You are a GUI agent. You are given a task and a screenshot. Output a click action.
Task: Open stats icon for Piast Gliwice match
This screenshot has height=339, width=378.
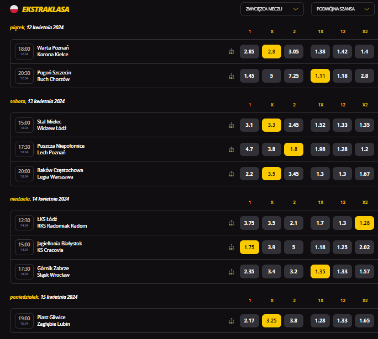232,320
